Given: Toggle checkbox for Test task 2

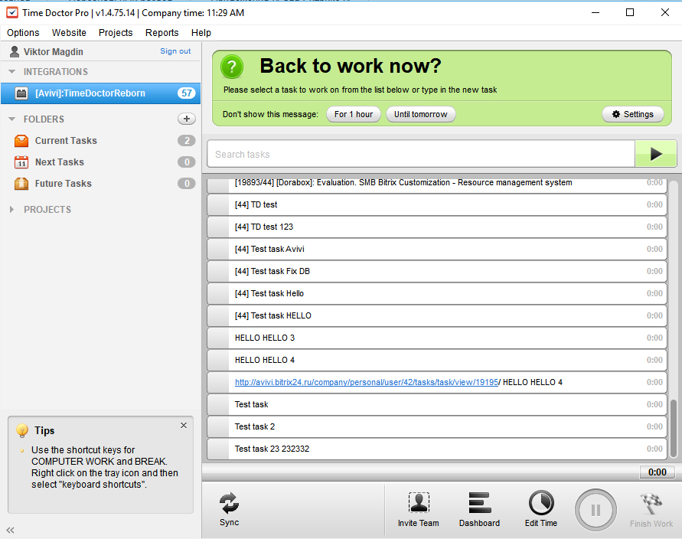Looking at the screenshot, I should click(x=218, y=426).
